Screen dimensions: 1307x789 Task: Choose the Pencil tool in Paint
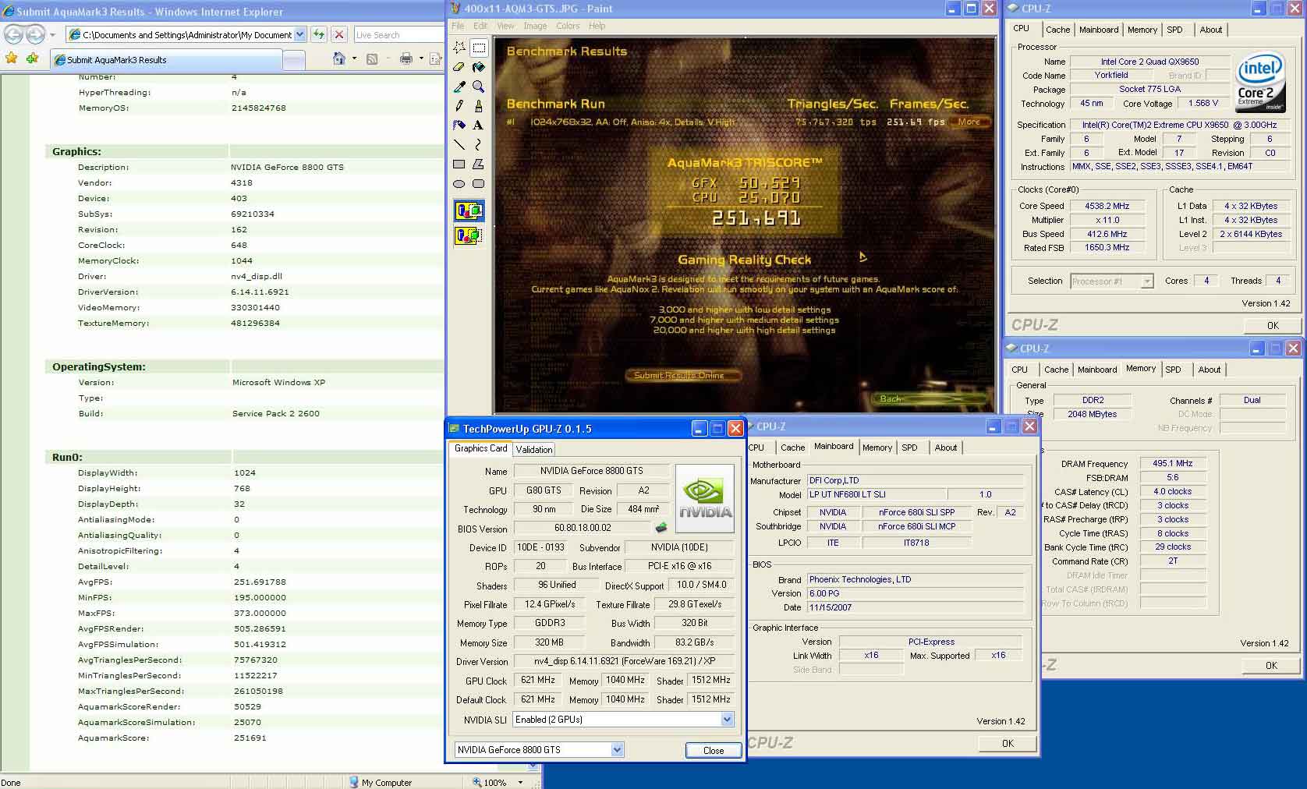coord(459,106)
